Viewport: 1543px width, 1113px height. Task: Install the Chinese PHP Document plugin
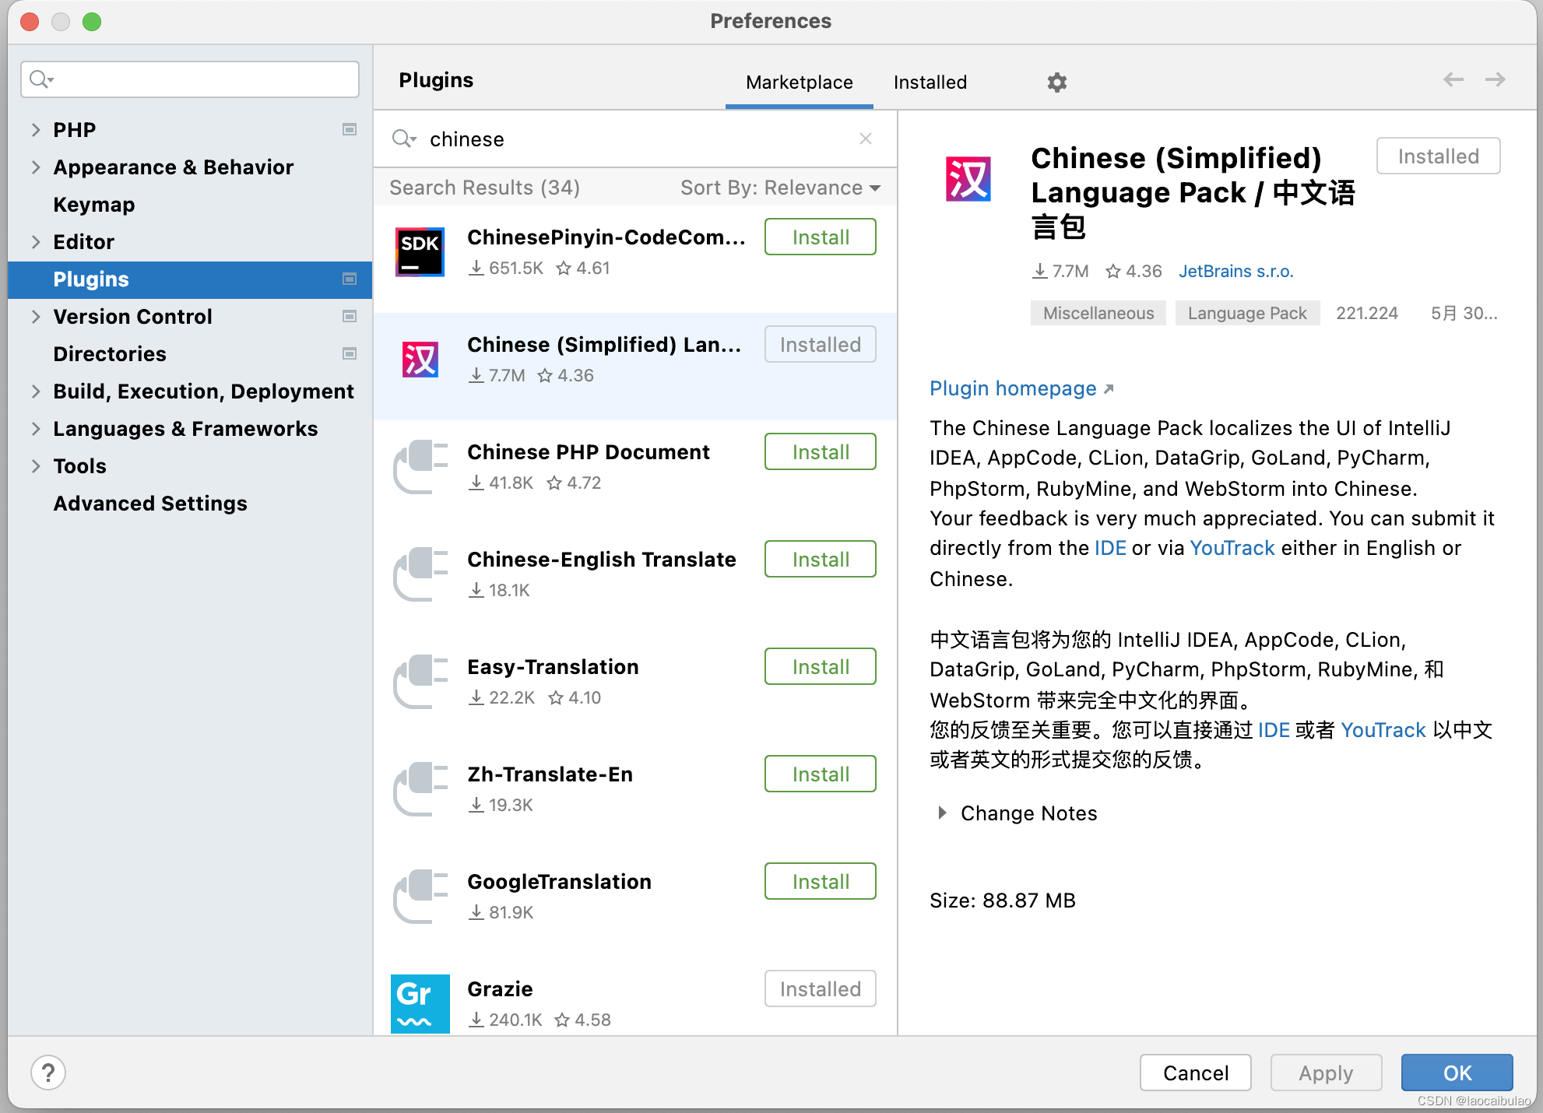point(820,452)
